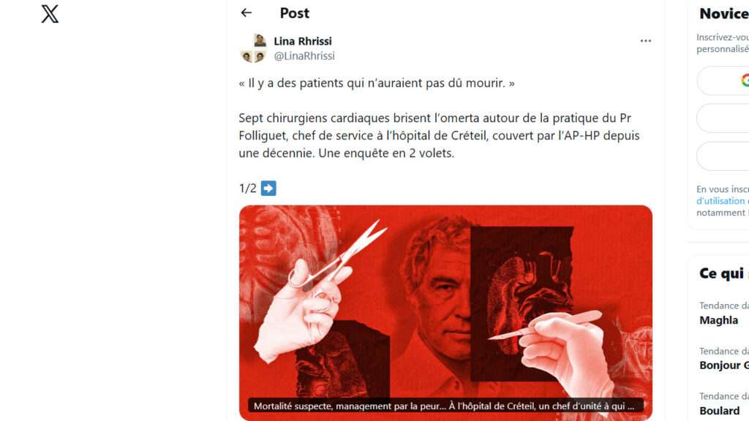The image size is (749, 421).
Task: Open the @LinaRhrissi handle link
Action: pos(304,56)
